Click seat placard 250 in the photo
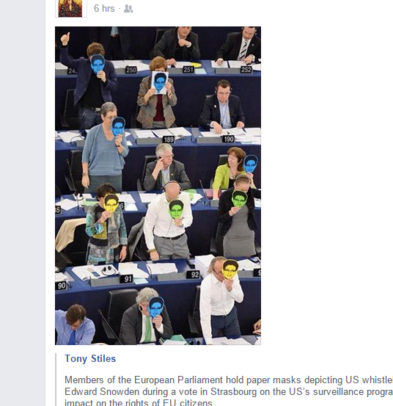The height and width of the screenshot is (406, 393). [131, 70]
